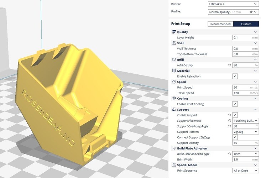Collapse the Shell section chevron
261x178 pixels.
(256, 43)
